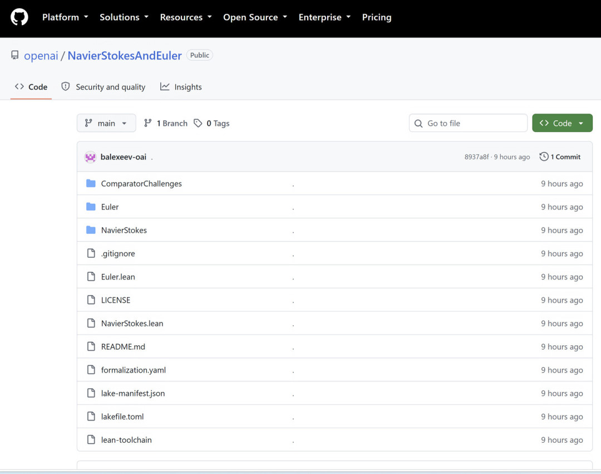Click the Go to file search field
The image size is (601, 474).
(x=468, y=123)
